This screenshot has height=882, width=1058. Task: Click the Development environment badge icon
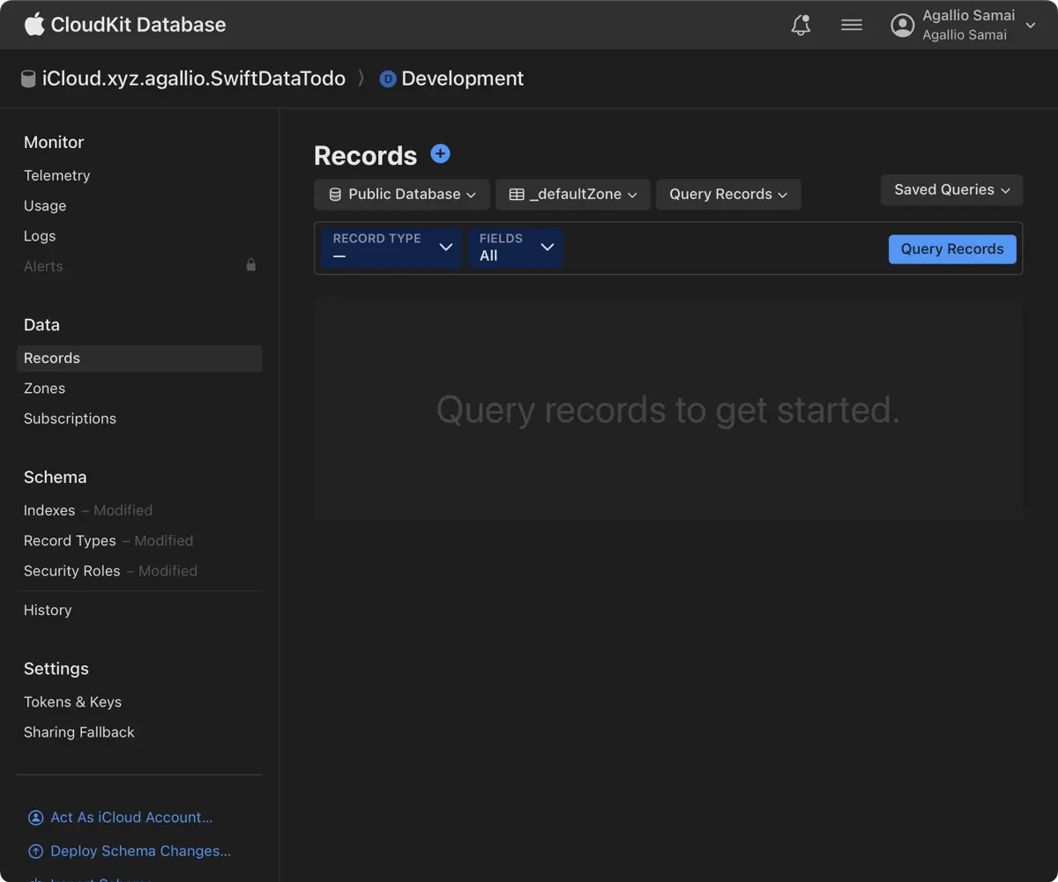click(388, 79)
